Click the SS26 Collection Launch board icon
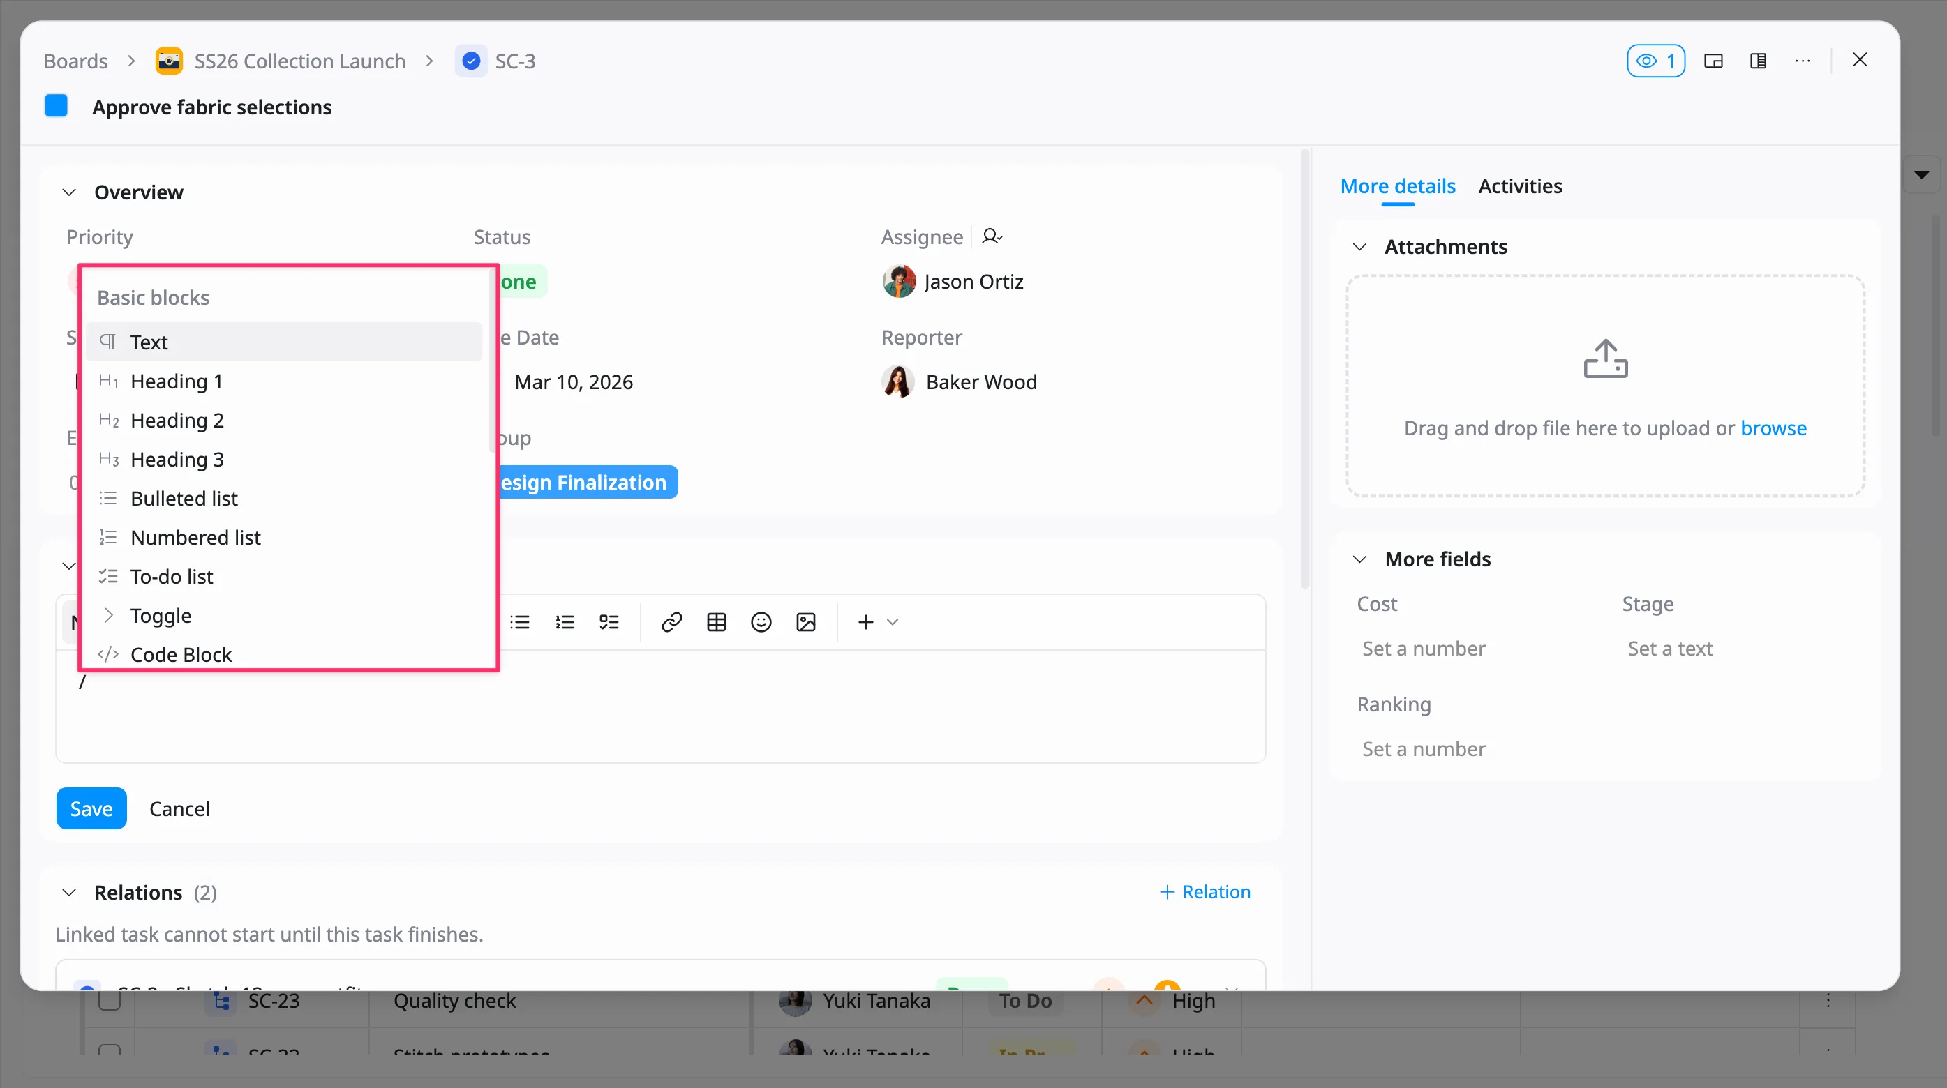The height and width of the screenshot is (1088, 1947). point(169,61)
